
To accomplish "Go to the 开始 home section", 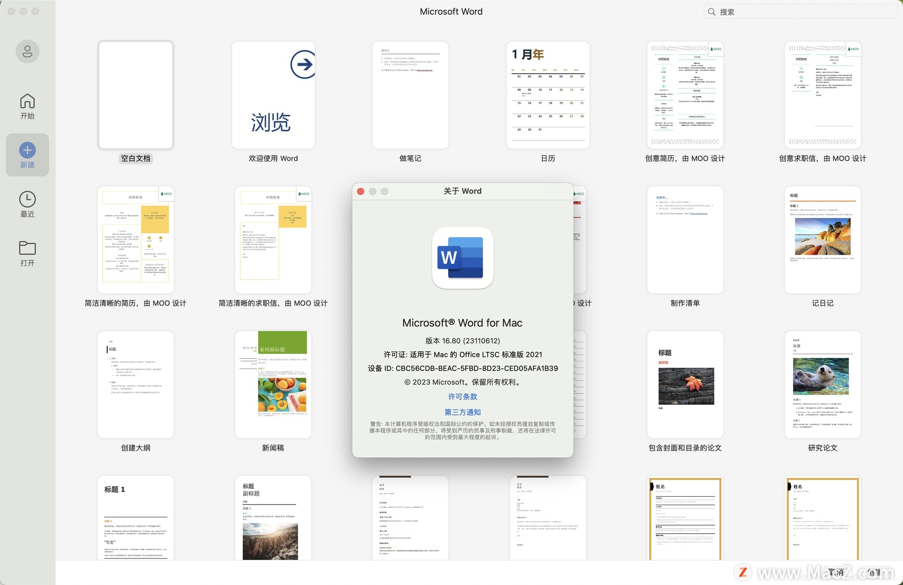I will [x=27, y=106].
